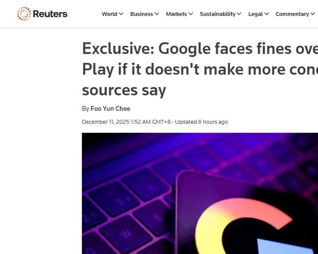The width and height of the screenshot is (318, 254).
Task: Click the Reuters dotted-circle logo icon
Action: tap(24, 14)
